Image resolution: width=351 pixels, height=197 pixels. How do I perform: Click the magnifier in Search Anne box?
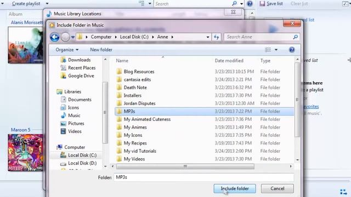pyautogui.click(x=296, y=37)
